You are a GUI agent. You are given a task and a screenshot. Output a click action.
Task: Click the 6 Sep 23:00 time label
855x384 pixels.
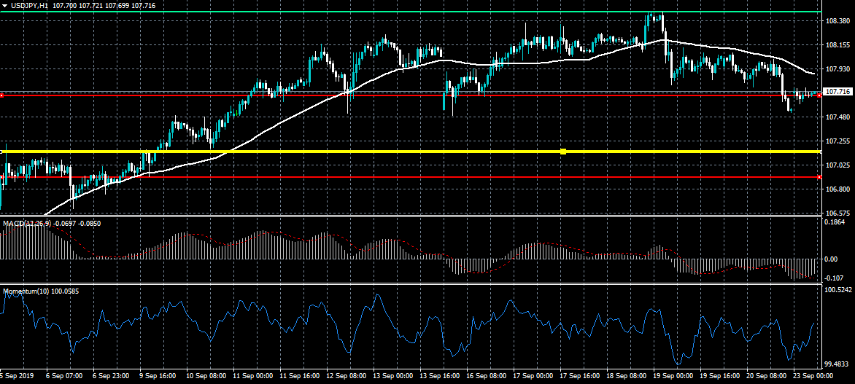tap(111, 376)
